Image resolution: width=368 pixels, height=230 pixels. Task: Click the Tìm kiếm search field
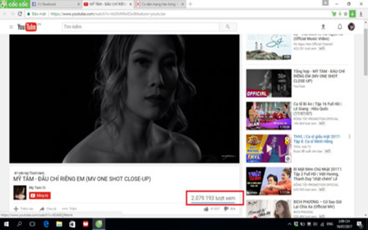click(140, 27)
